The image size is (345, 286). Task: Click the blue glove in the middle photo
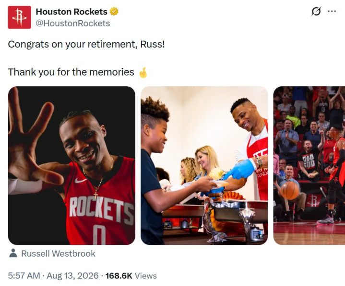(x=240, y=170)
